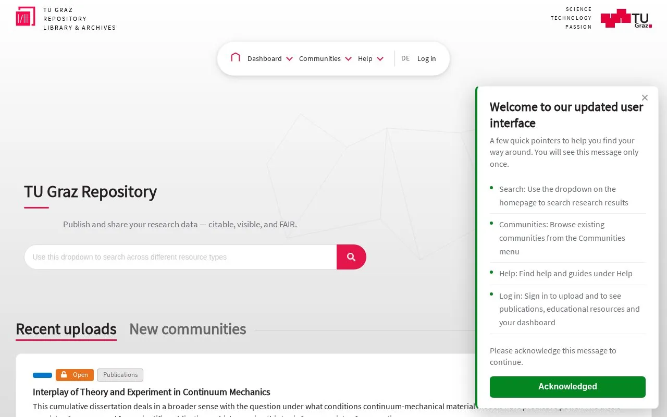Click the TU Graz Repository library logo icon

pyautogui.click(x=26, y=17)
